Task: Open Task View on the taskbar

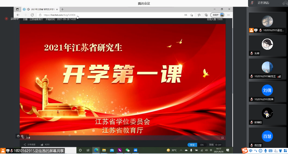Action: click(x=88, y=150)
